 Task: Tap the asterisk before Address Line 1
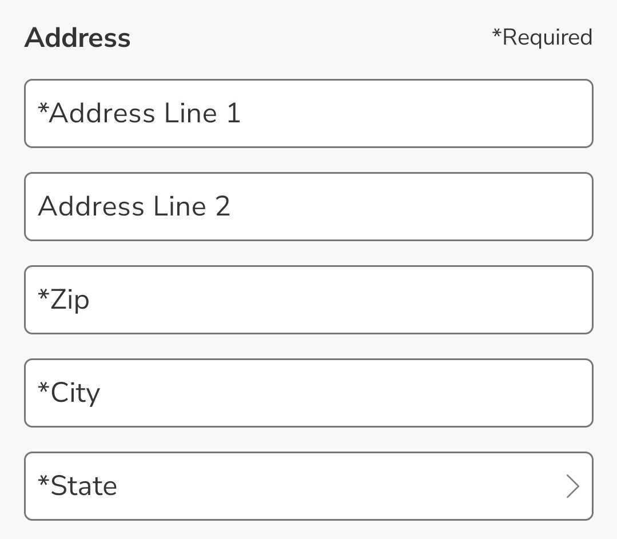[x=41, y=113]
